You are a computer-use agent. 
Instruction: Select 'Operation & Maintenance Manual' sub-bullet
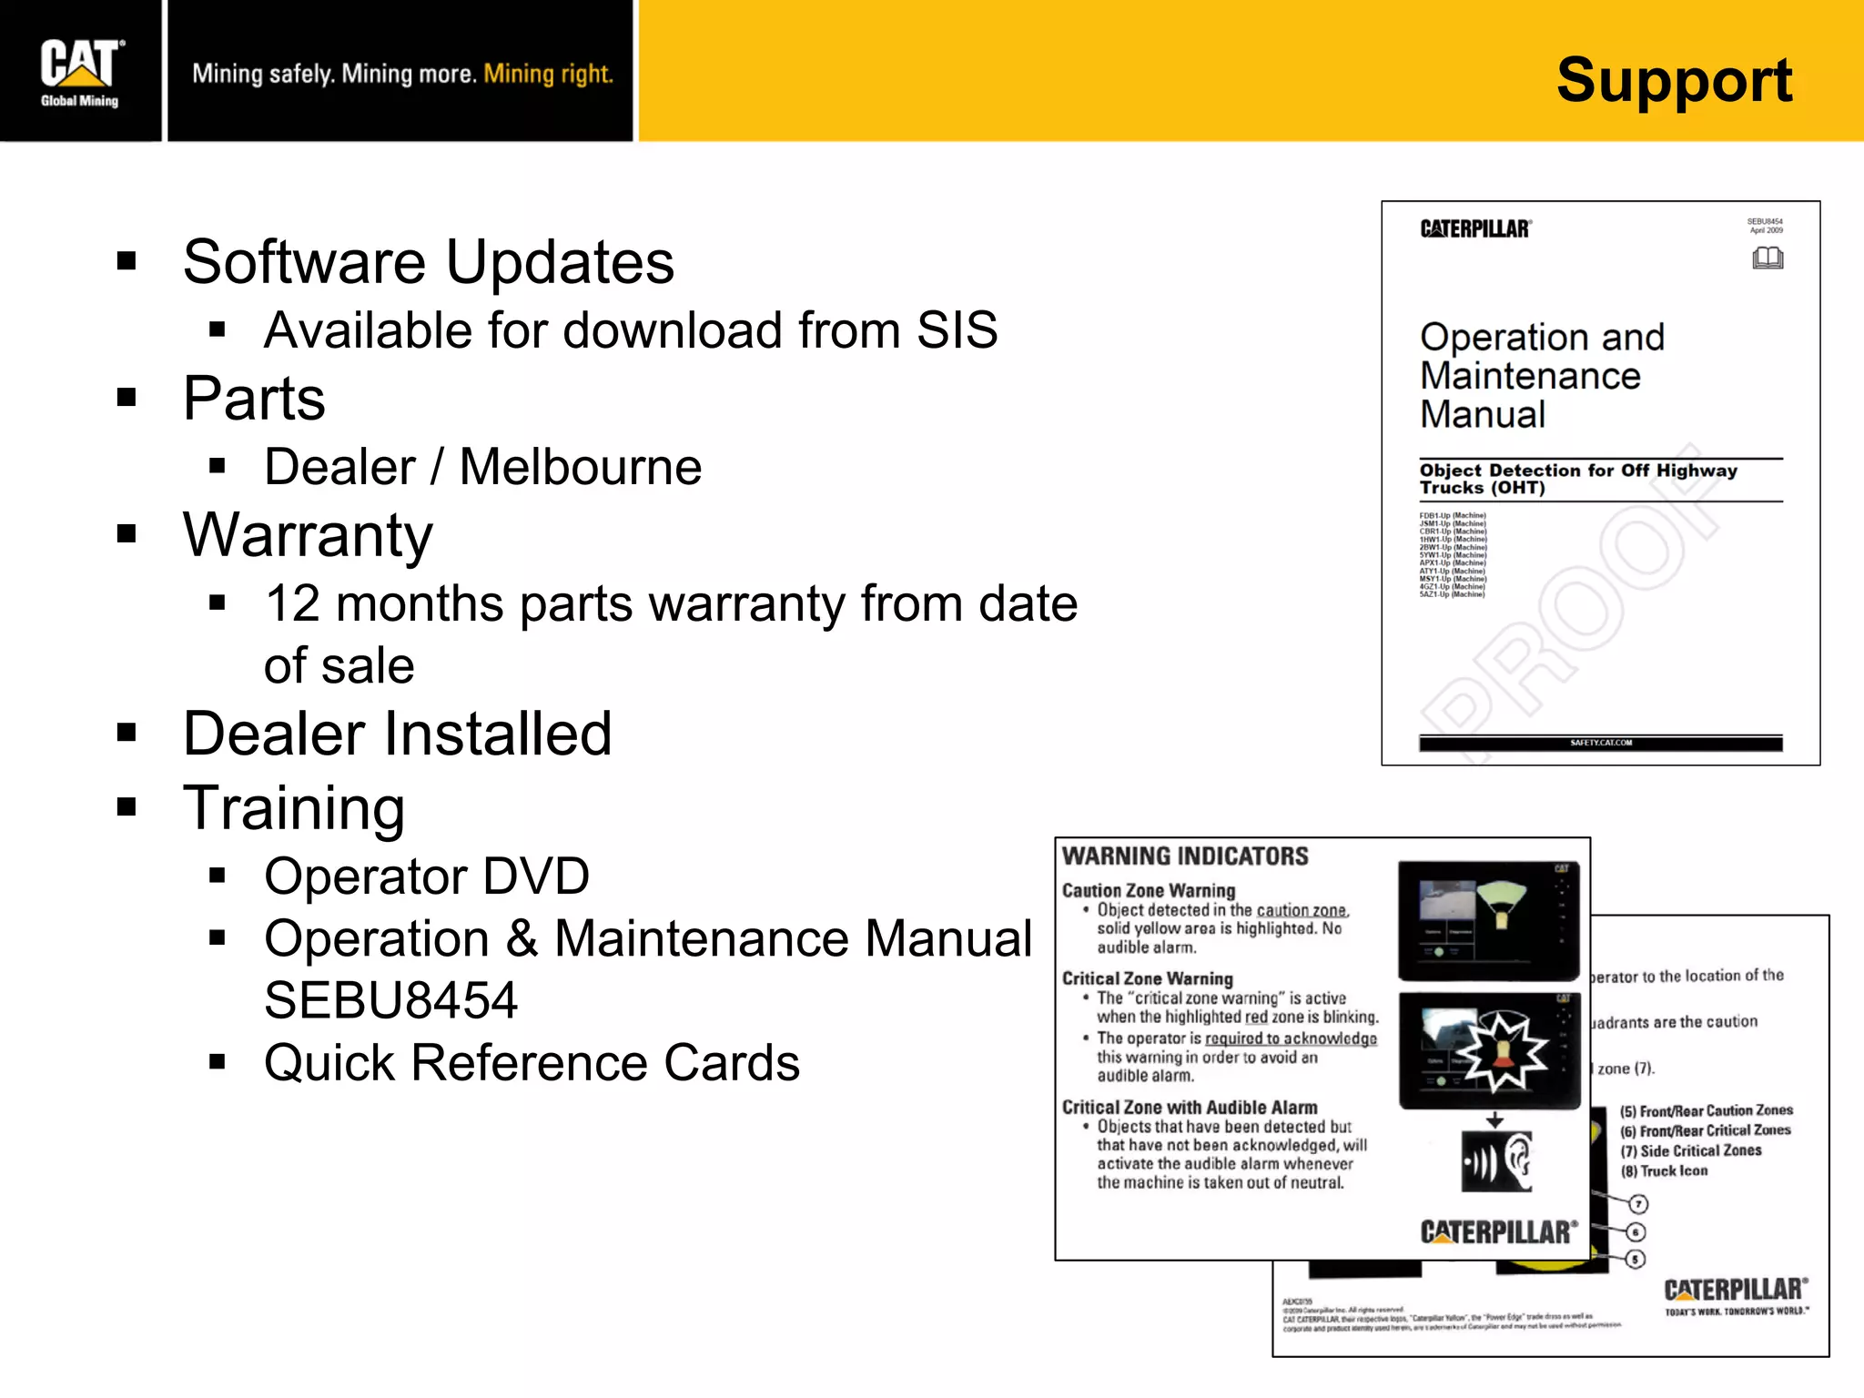pos(648,938)
